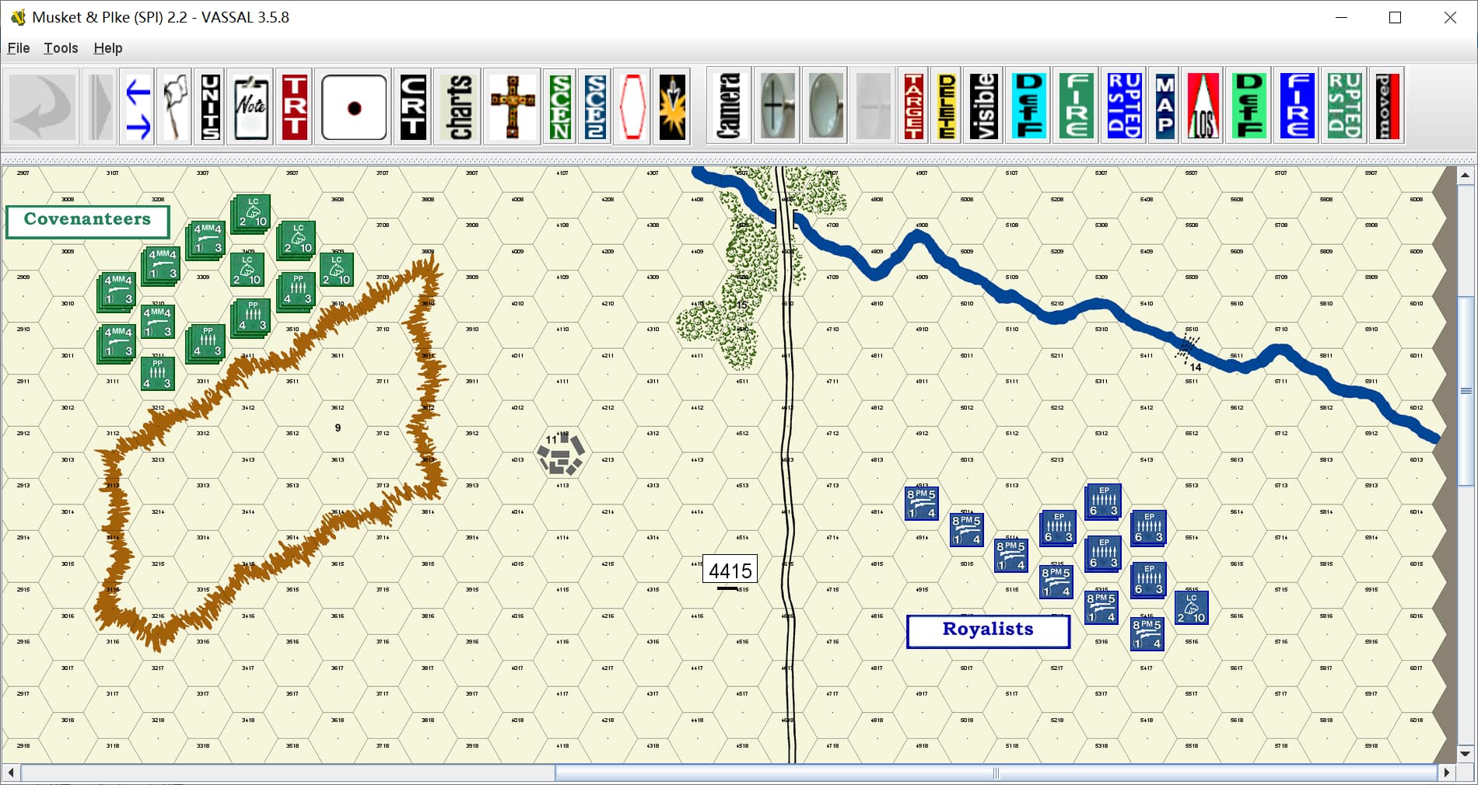Click the plain magnifying glass zoom icon
1478x785 pixels.
tap(825, 106)
